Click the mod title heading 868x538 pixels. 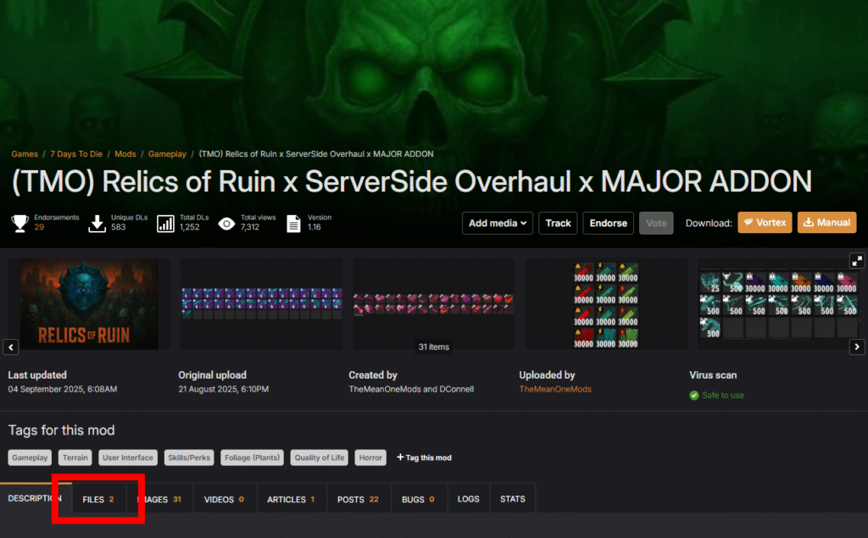pyautogui.click(x=412, y=181)
